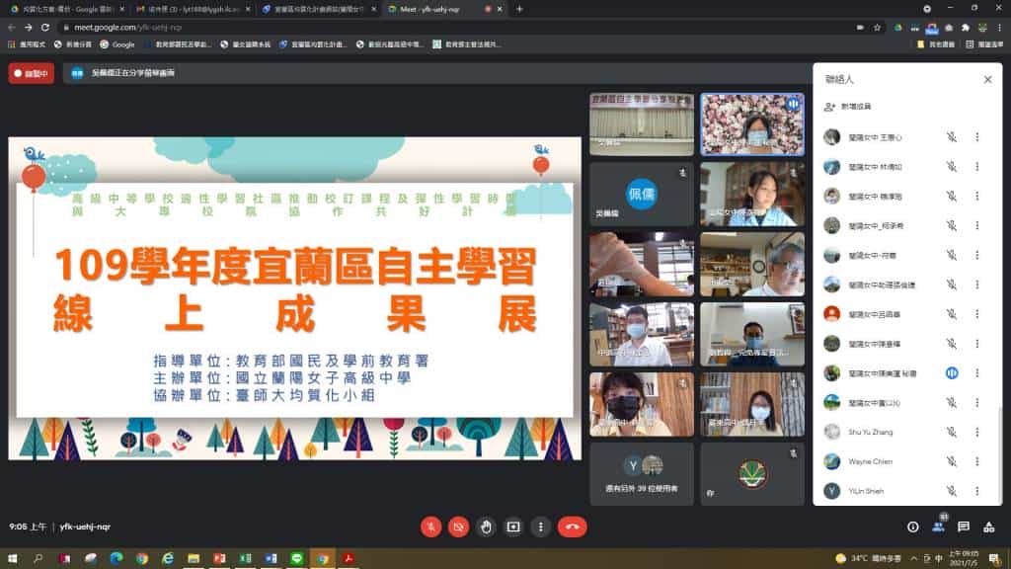This screenshot has height=569, width=1011.
Task: Open options menu for Wayne Chien
Action: 977,460
